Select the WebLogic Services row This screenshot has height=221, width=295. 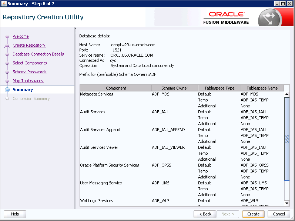click(x=182, y=201)
